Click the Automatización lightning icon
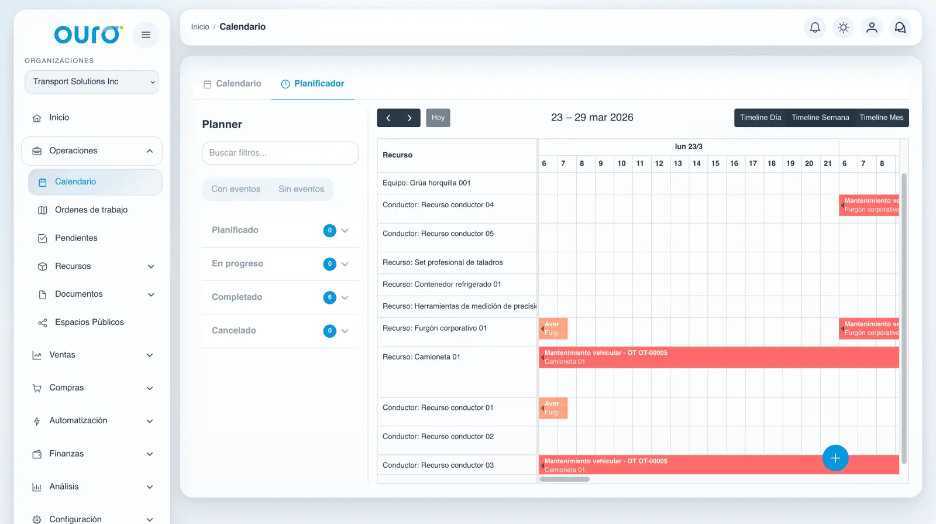The height and width of the screenshot is (524, 936). (37, 421)
